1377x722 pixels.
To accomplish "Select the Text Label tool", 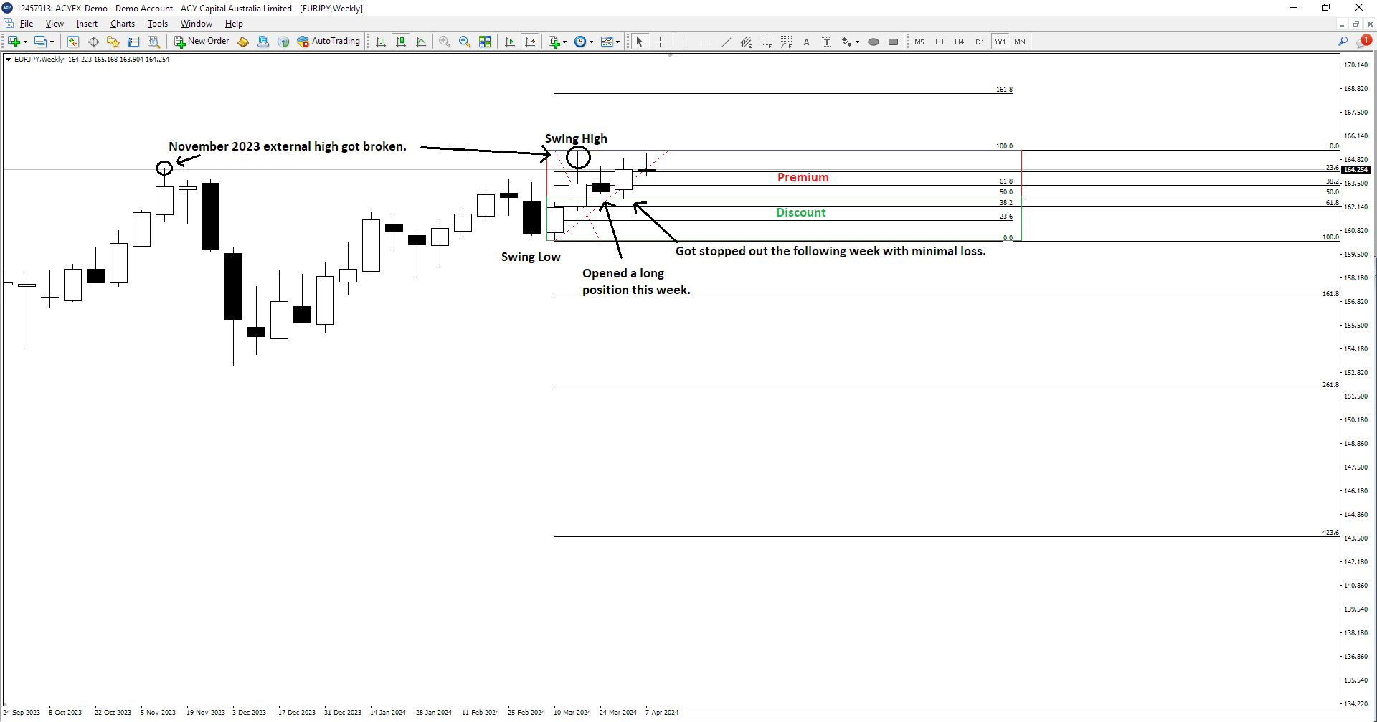I will pos(826,42).
